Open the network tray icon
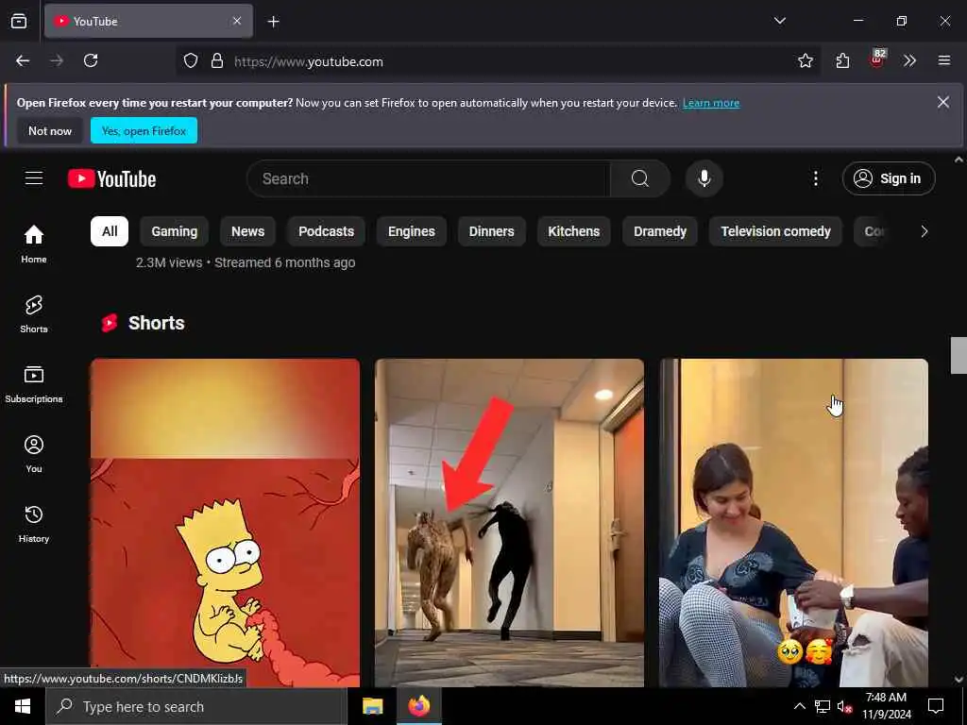Screen dimensions: 967x725 823,706
